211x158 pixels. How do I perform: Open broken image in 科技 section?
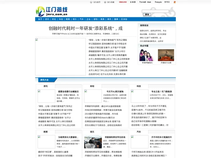click(139, 96)
